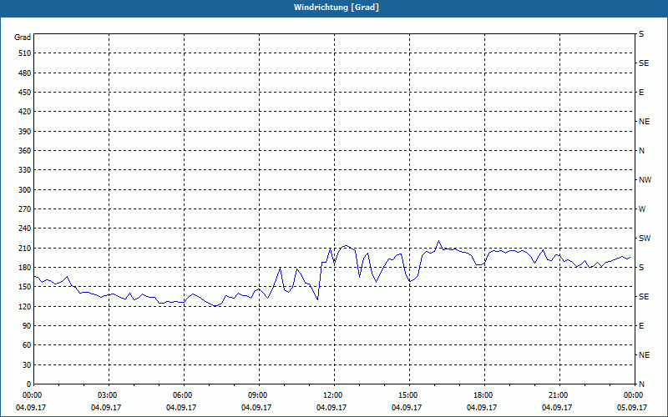Click the 90 degree axis label
Viewport: 668px width, 417px height.
pos(27,326)
